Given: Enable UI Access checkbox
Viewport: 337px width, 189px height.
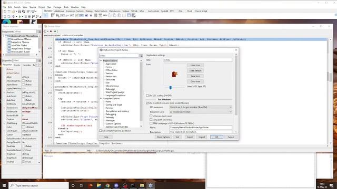Looking at the screenshot, I should click(151, 116).
